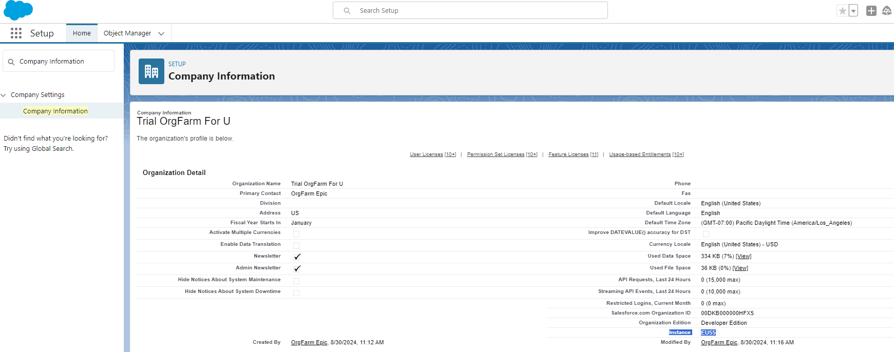Screen dimensions: 894x352
Task: Toggle Hide Notices About System Maintenance checkbox
Action: tap(296, 281)
